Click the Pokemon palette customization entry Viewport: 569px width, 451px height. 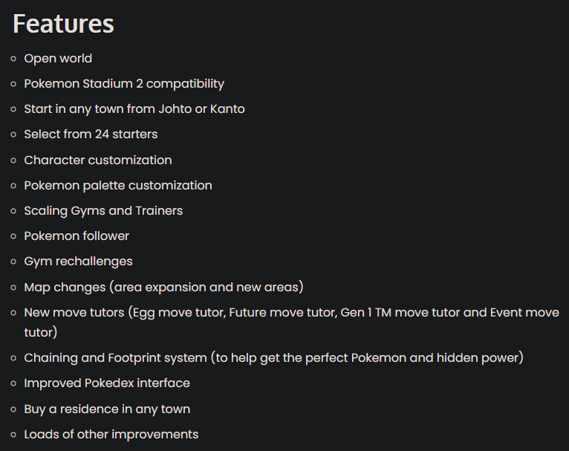(118, 185)
